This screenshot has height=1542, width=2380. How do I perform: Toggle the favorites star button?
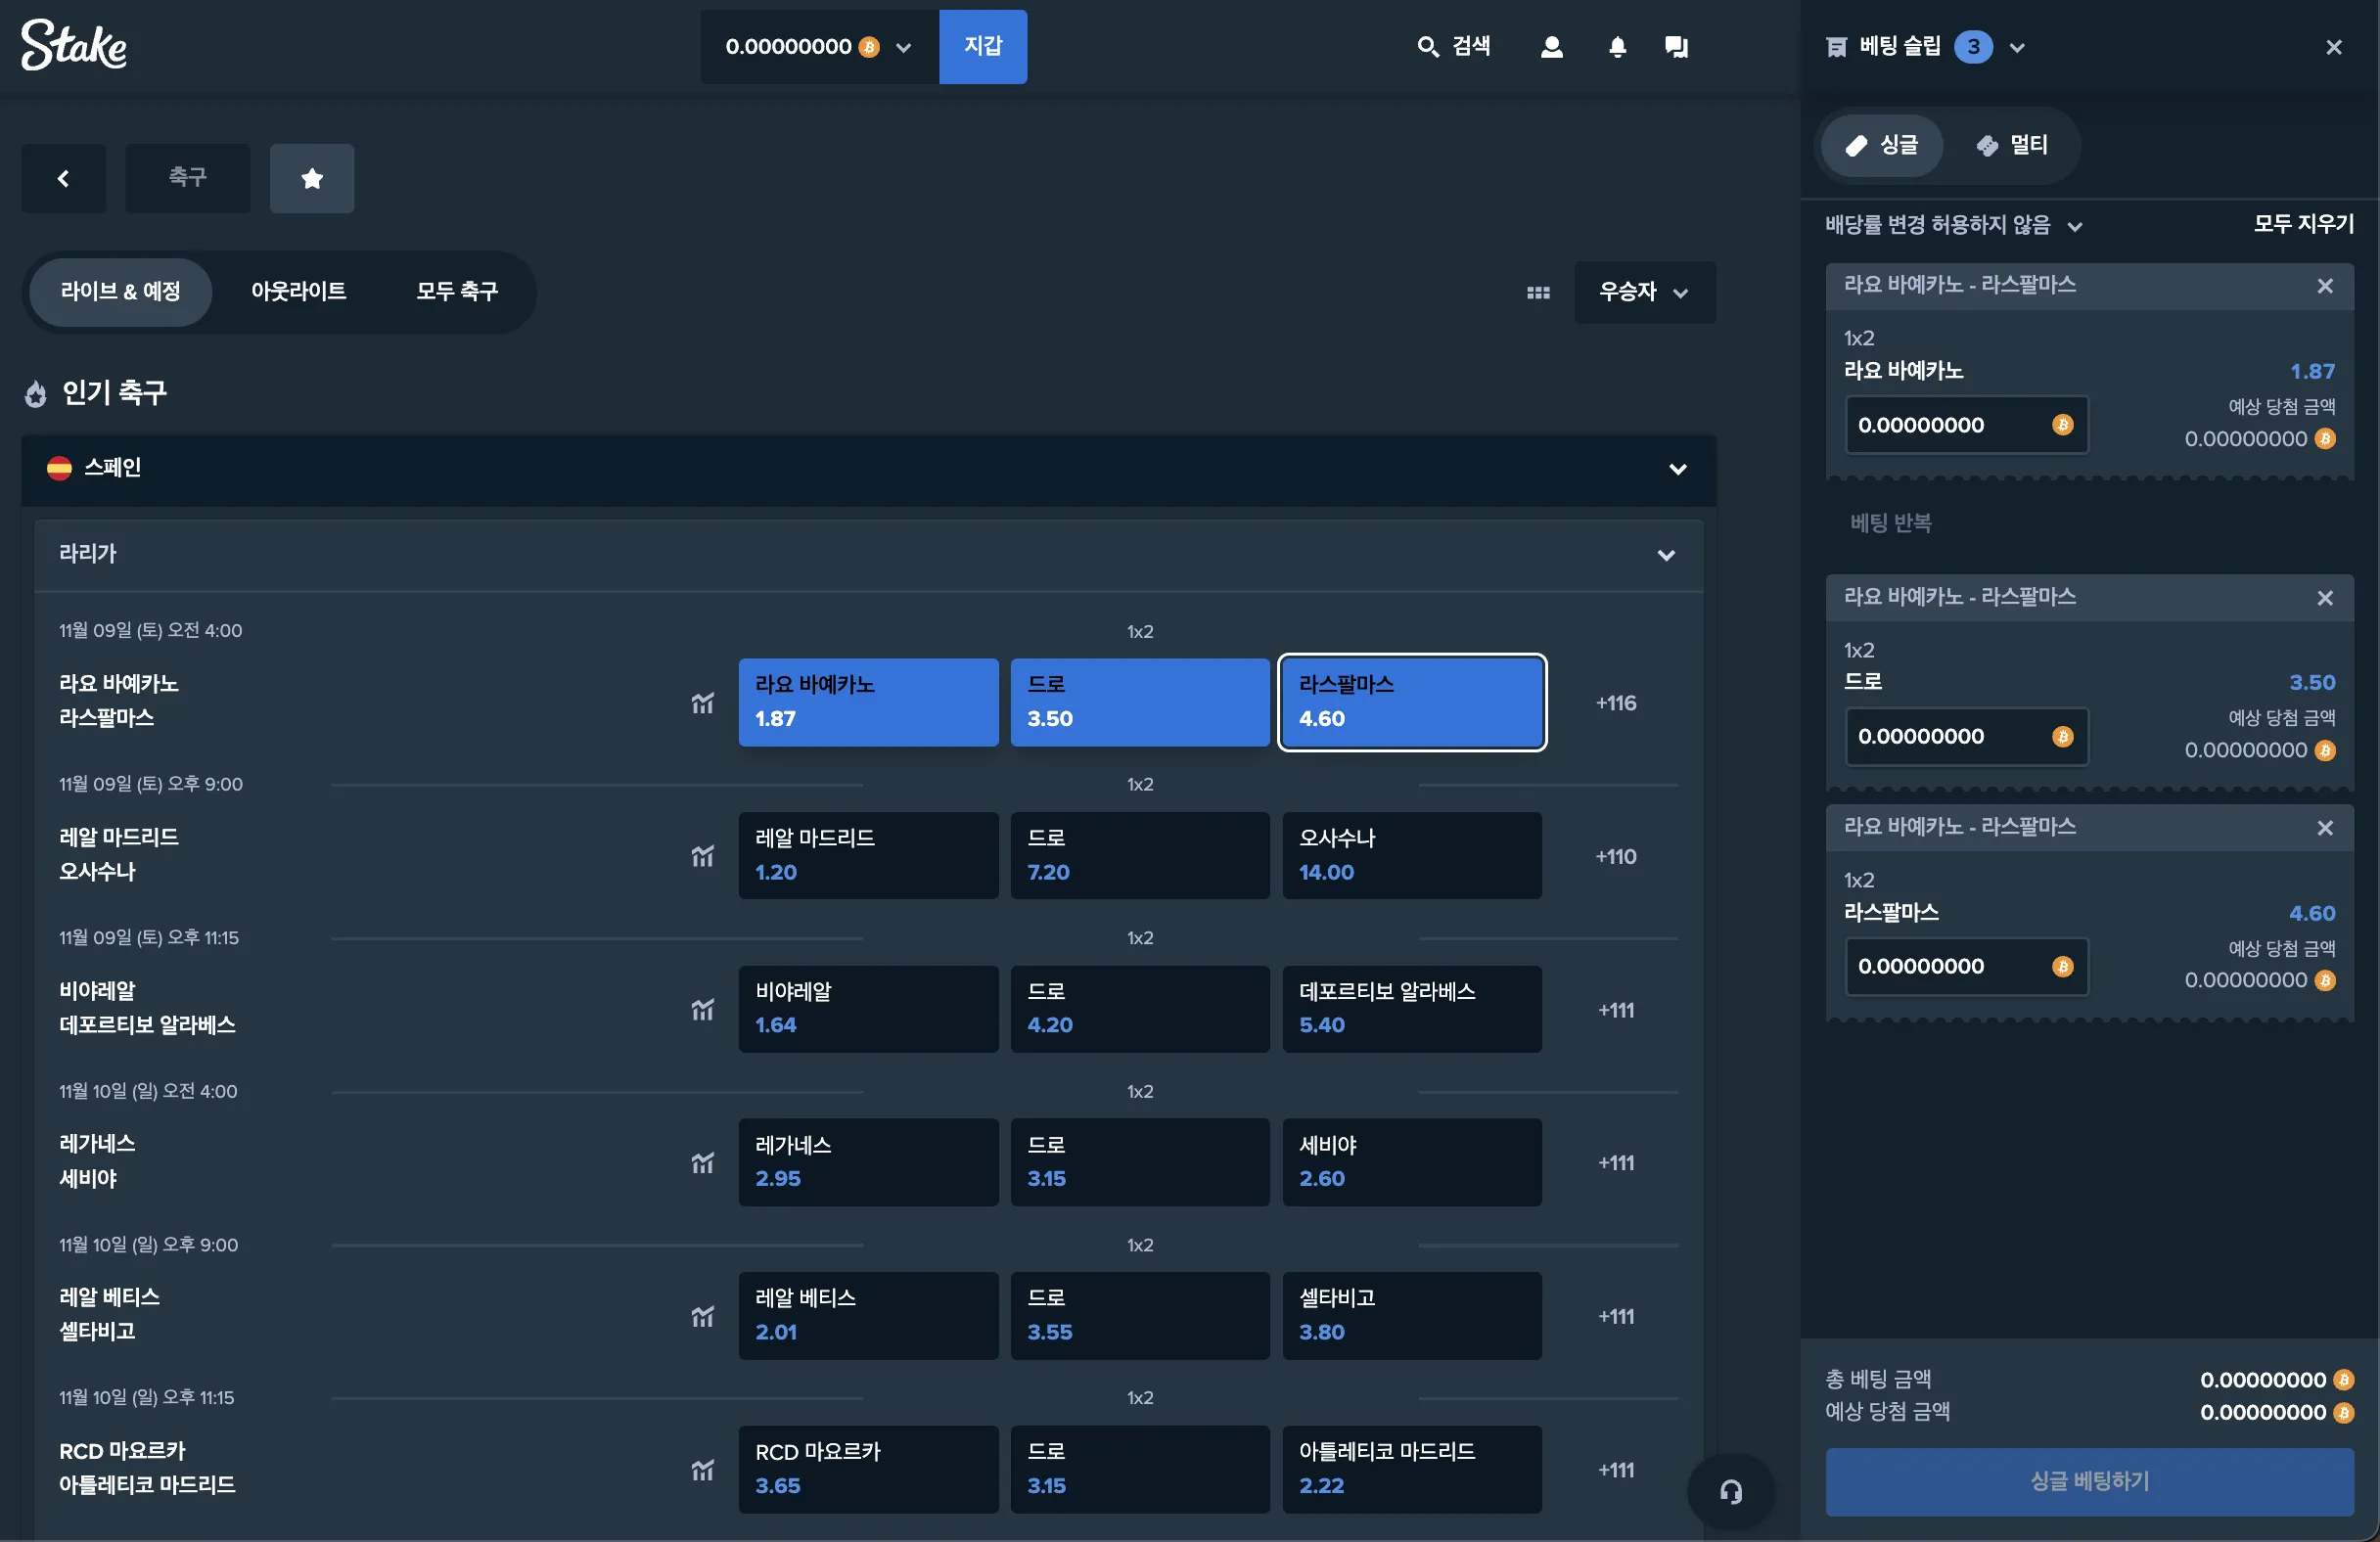pos(312,178)
